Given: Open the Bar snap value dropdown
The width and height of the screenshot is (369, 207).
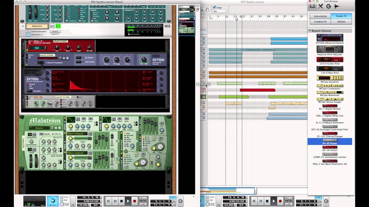Looking at the screenshot, I should (x=220, y=11).
